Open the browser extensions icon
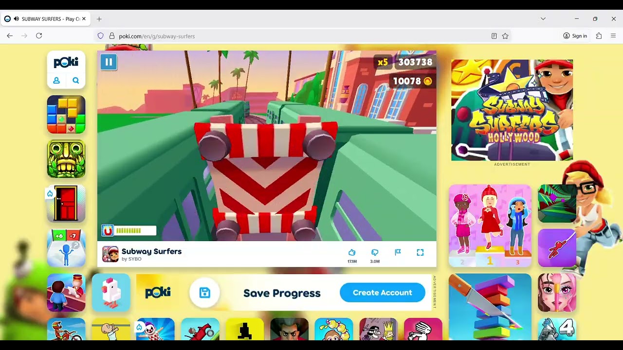The height and width of the screenshot is (350, 623). tap(599, 36)
